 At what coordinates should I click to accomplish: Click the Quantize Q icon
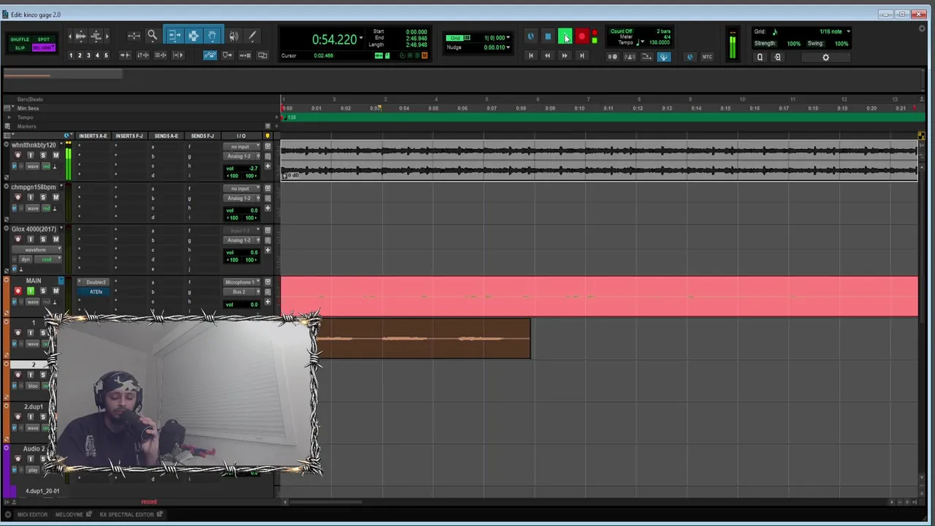[x=760, y=57]
